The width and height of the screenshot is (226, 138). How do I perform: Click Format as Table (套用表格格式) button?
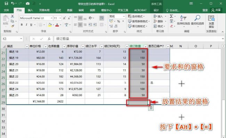139,21
